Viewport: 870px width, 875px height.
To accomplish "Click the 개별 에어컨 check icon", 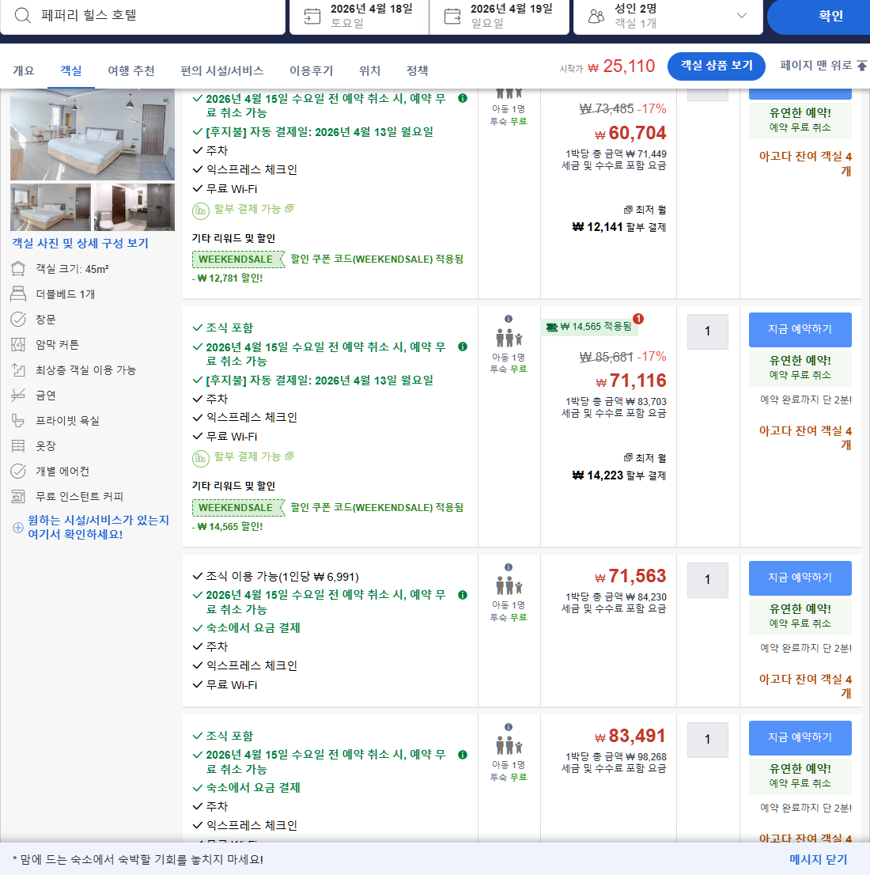I will coord(18,472).
